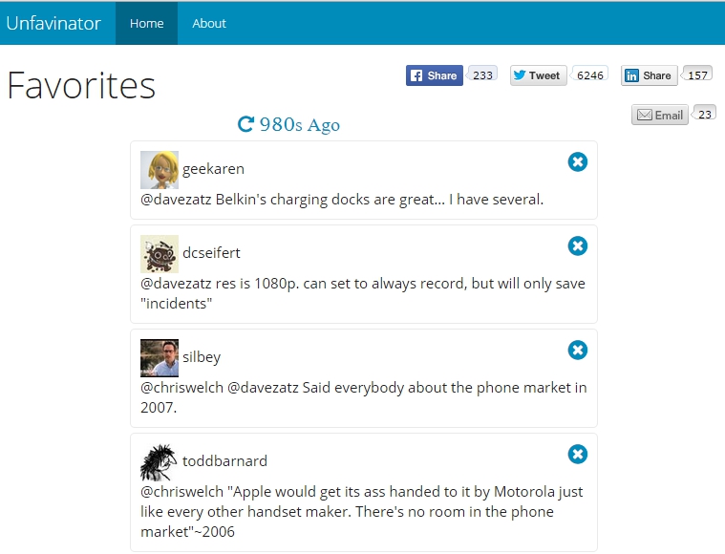Click the Email share button
This screenshot has height=554, width=725.
660,115
